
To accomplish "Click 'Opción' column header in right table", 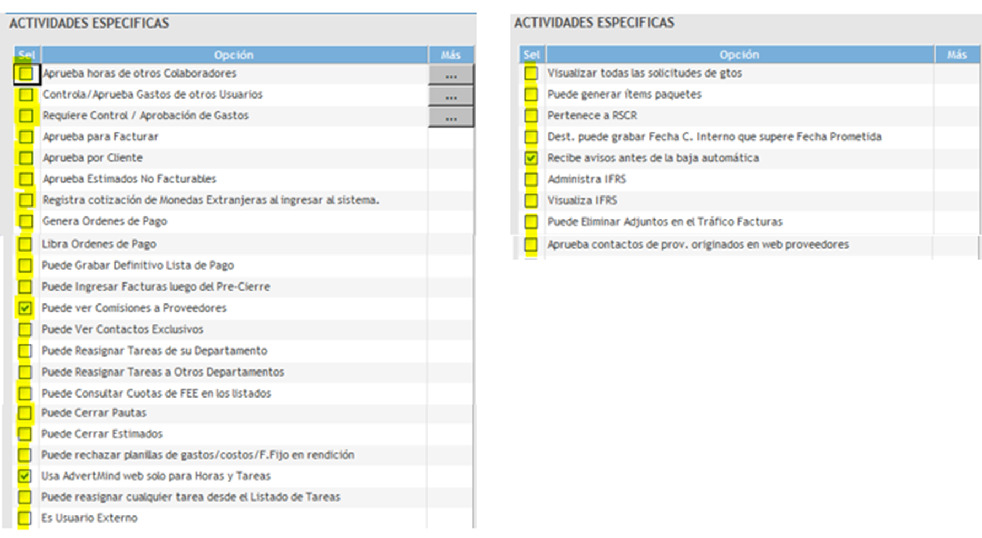I will 740,55.
